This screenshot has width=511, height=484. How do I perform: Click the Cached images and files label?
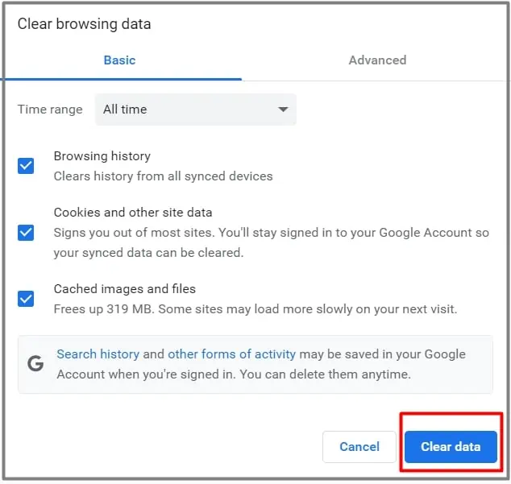coord(124,289)
